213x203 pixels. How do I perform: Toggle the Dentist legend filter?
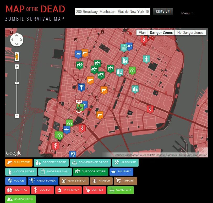tap(95, 190)
